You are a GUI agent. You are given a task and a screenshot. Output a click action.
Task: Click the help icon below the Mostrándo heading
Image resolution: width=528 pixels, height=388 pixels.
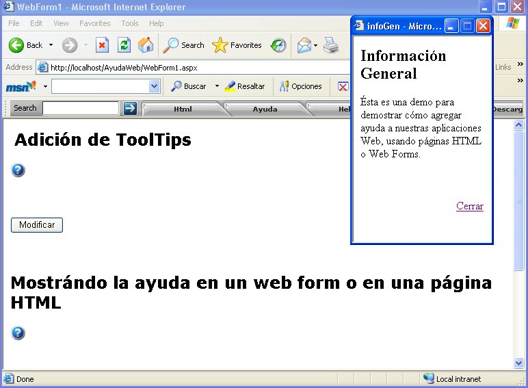coord(18,333)
